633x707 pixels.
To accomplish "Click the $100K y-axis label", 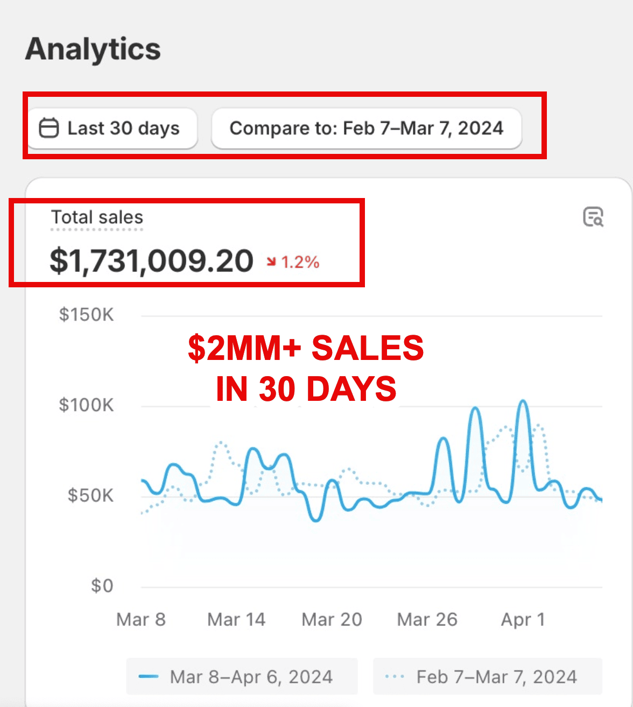I will (86, 405).
